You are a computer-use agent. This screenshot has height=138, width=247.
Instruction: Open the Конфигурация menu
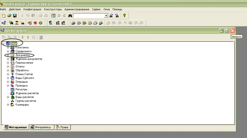[x=32, y=9]
